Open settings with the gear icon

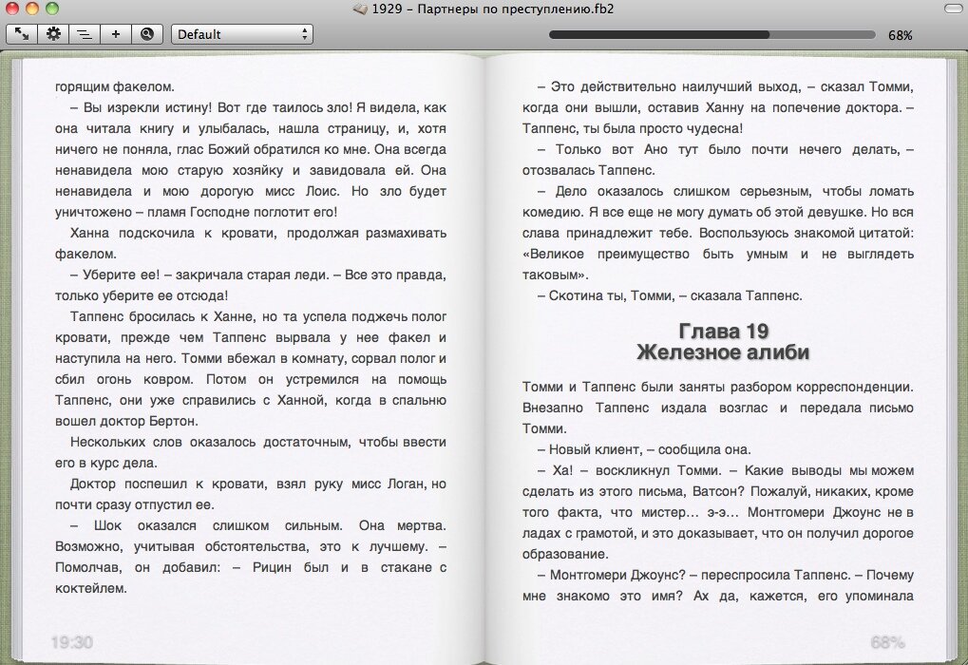pos(53,34)
